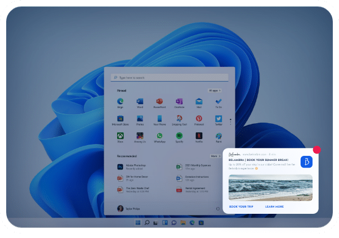339x238 pixels.
Task: Open the Pinterest app
Action: click(x=199, y=120)
